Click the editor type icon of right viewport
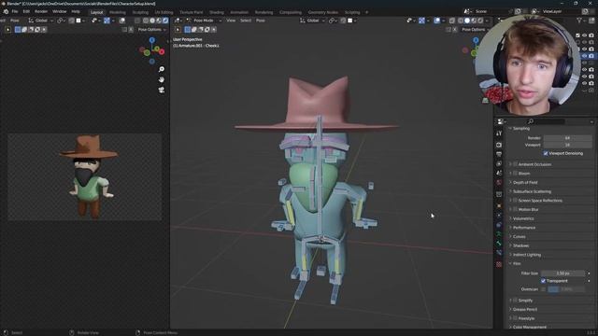598x336 pixels. 178,21
